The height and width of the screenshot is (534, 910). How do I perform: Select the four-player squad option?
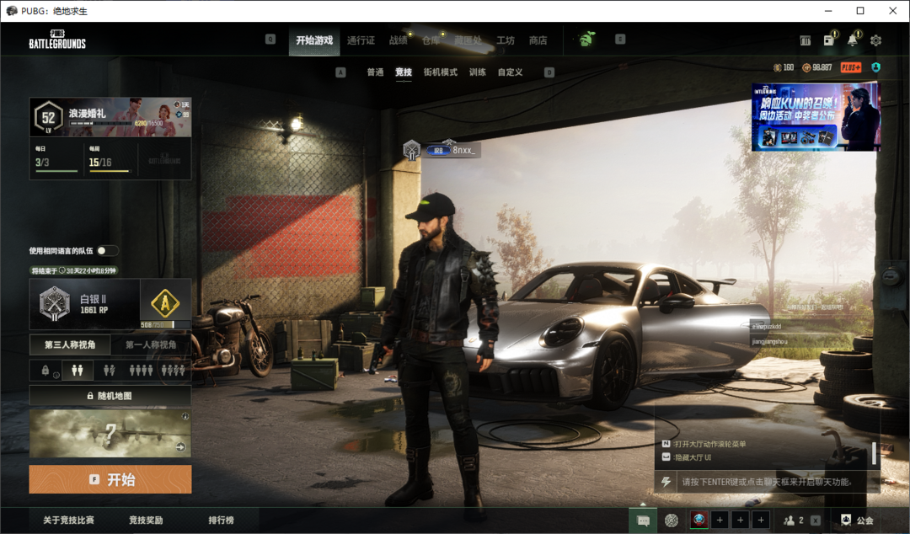141,371
